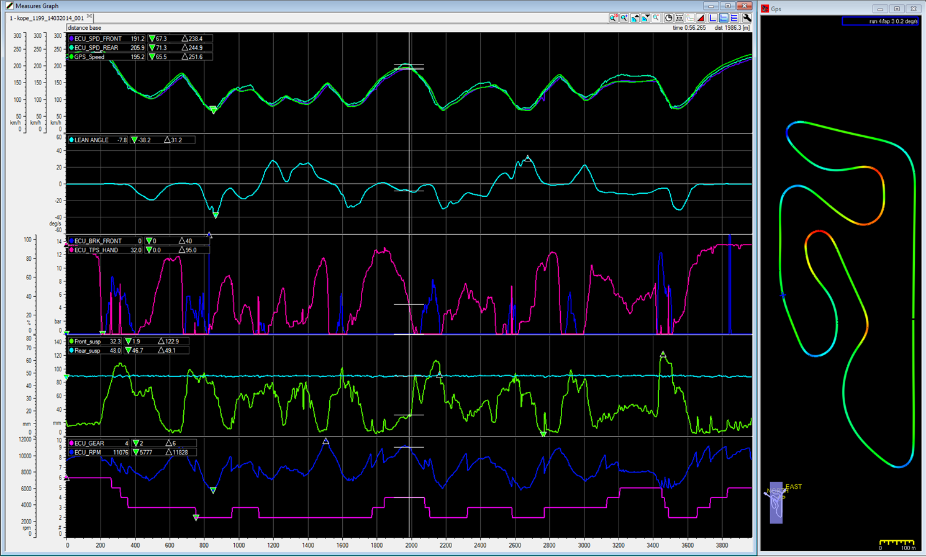Click the zoom in magnifier icon
The height and width of the screenshot is (557, 926).
(624, 18)
